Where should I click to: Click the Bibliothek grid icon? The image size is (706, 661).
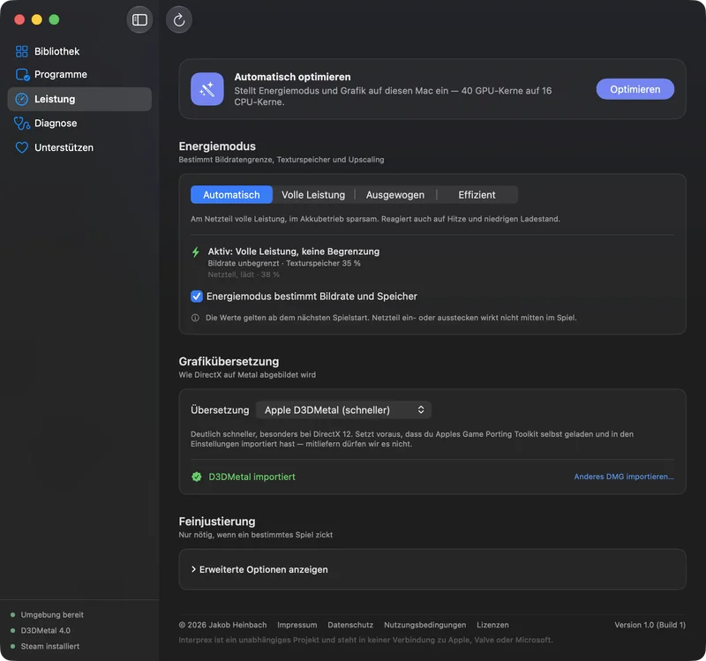(21, 51)
